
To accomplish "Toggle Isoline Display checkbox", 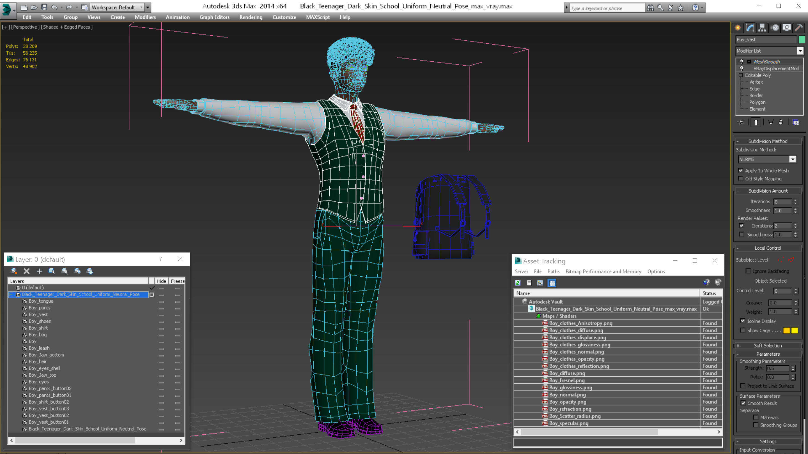I will click(743, 321).
